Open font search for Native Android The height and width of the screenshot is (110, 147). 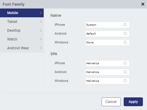[125, 34]
